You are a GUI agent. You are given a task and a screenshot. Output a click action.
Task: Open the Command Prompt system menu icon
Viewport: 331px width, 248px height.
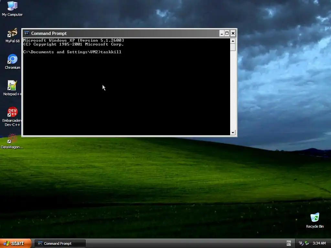tap(27, 33)
